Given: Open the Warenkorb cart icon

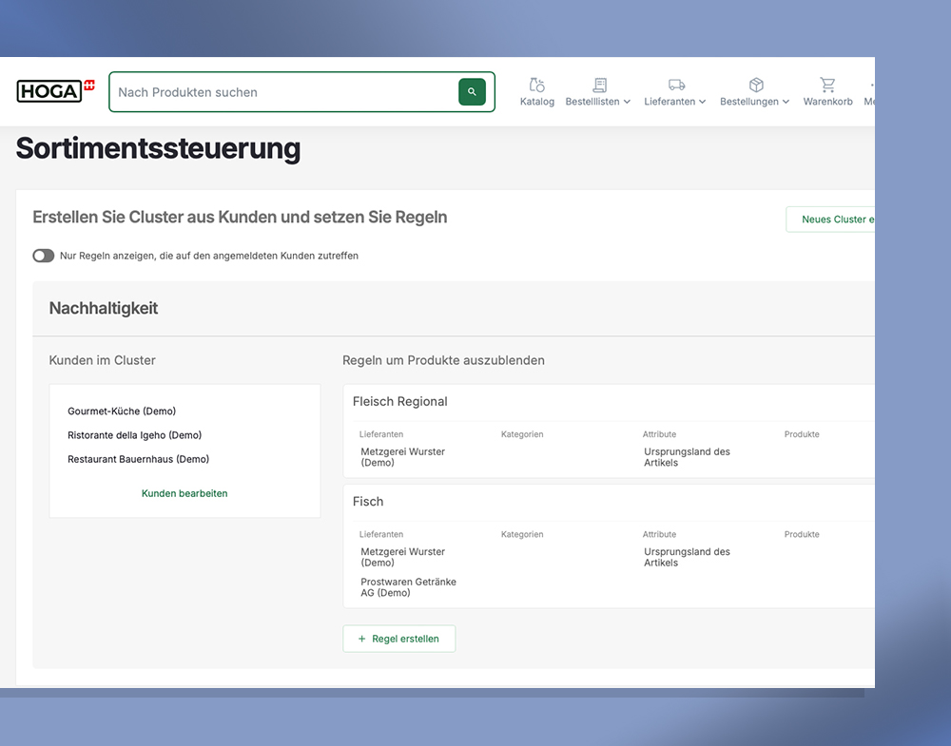Looking at the screenshot, I should coord(827,85).
